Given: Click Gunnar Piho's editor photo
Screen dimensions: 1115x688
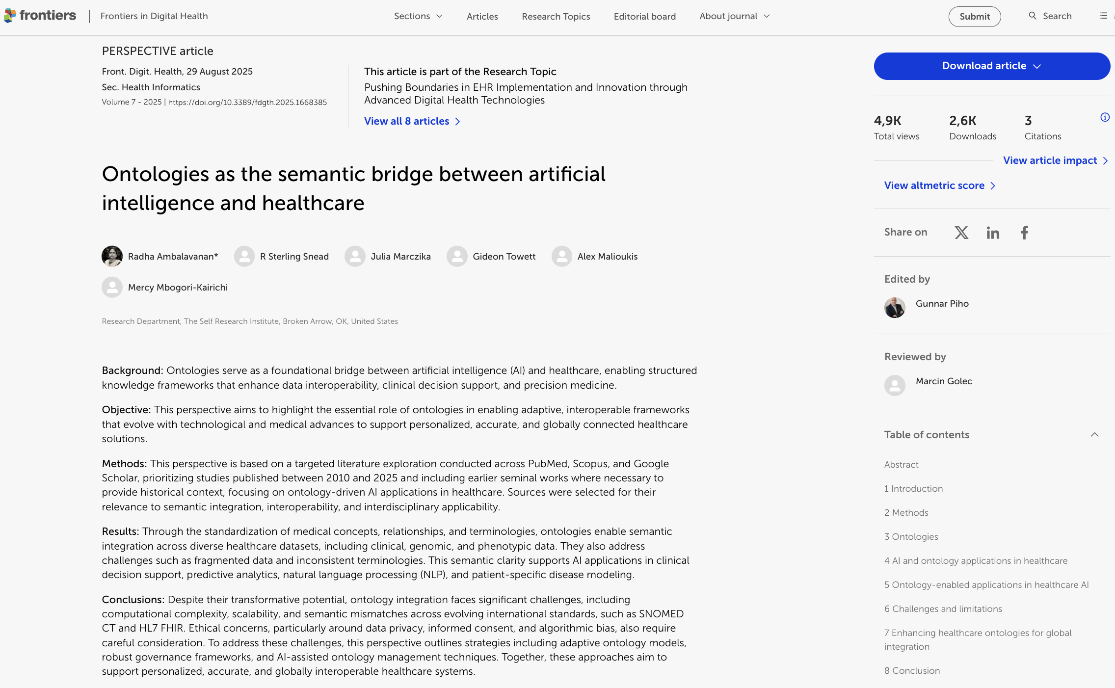Looking at the screenshot, I should [x=895, y=308].
